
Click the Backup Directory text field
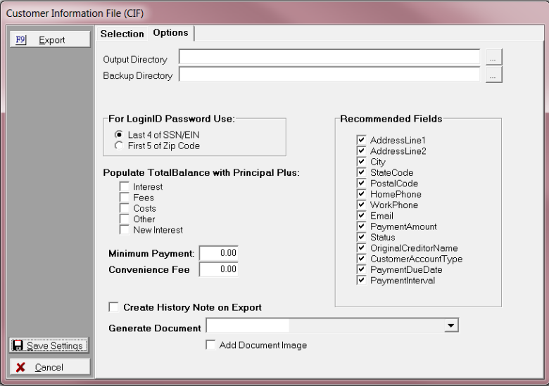(x=329, y=75)
